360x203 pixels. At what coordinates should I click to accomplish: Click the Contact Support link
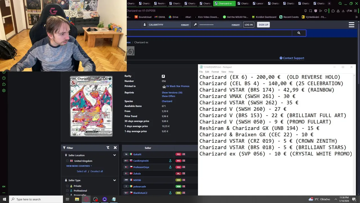point(292,58)
